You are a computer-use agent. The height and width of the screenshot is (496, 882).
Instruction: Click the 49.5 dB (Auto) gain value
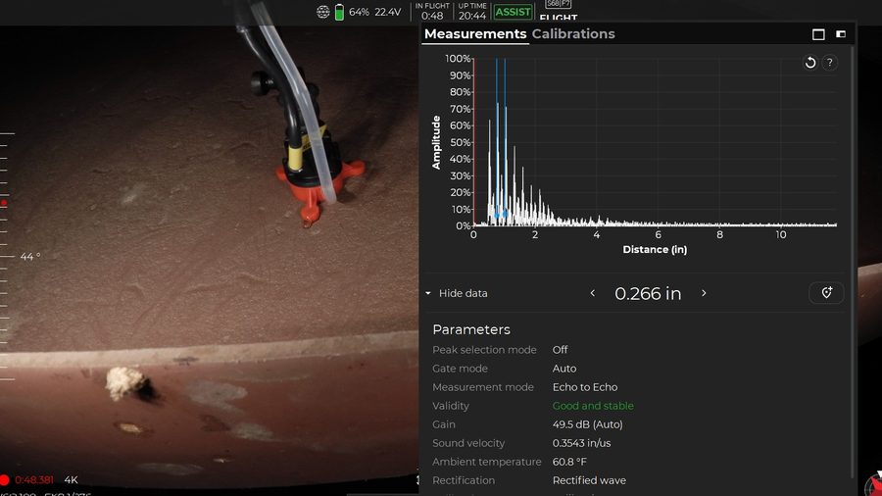coord(587,424)
